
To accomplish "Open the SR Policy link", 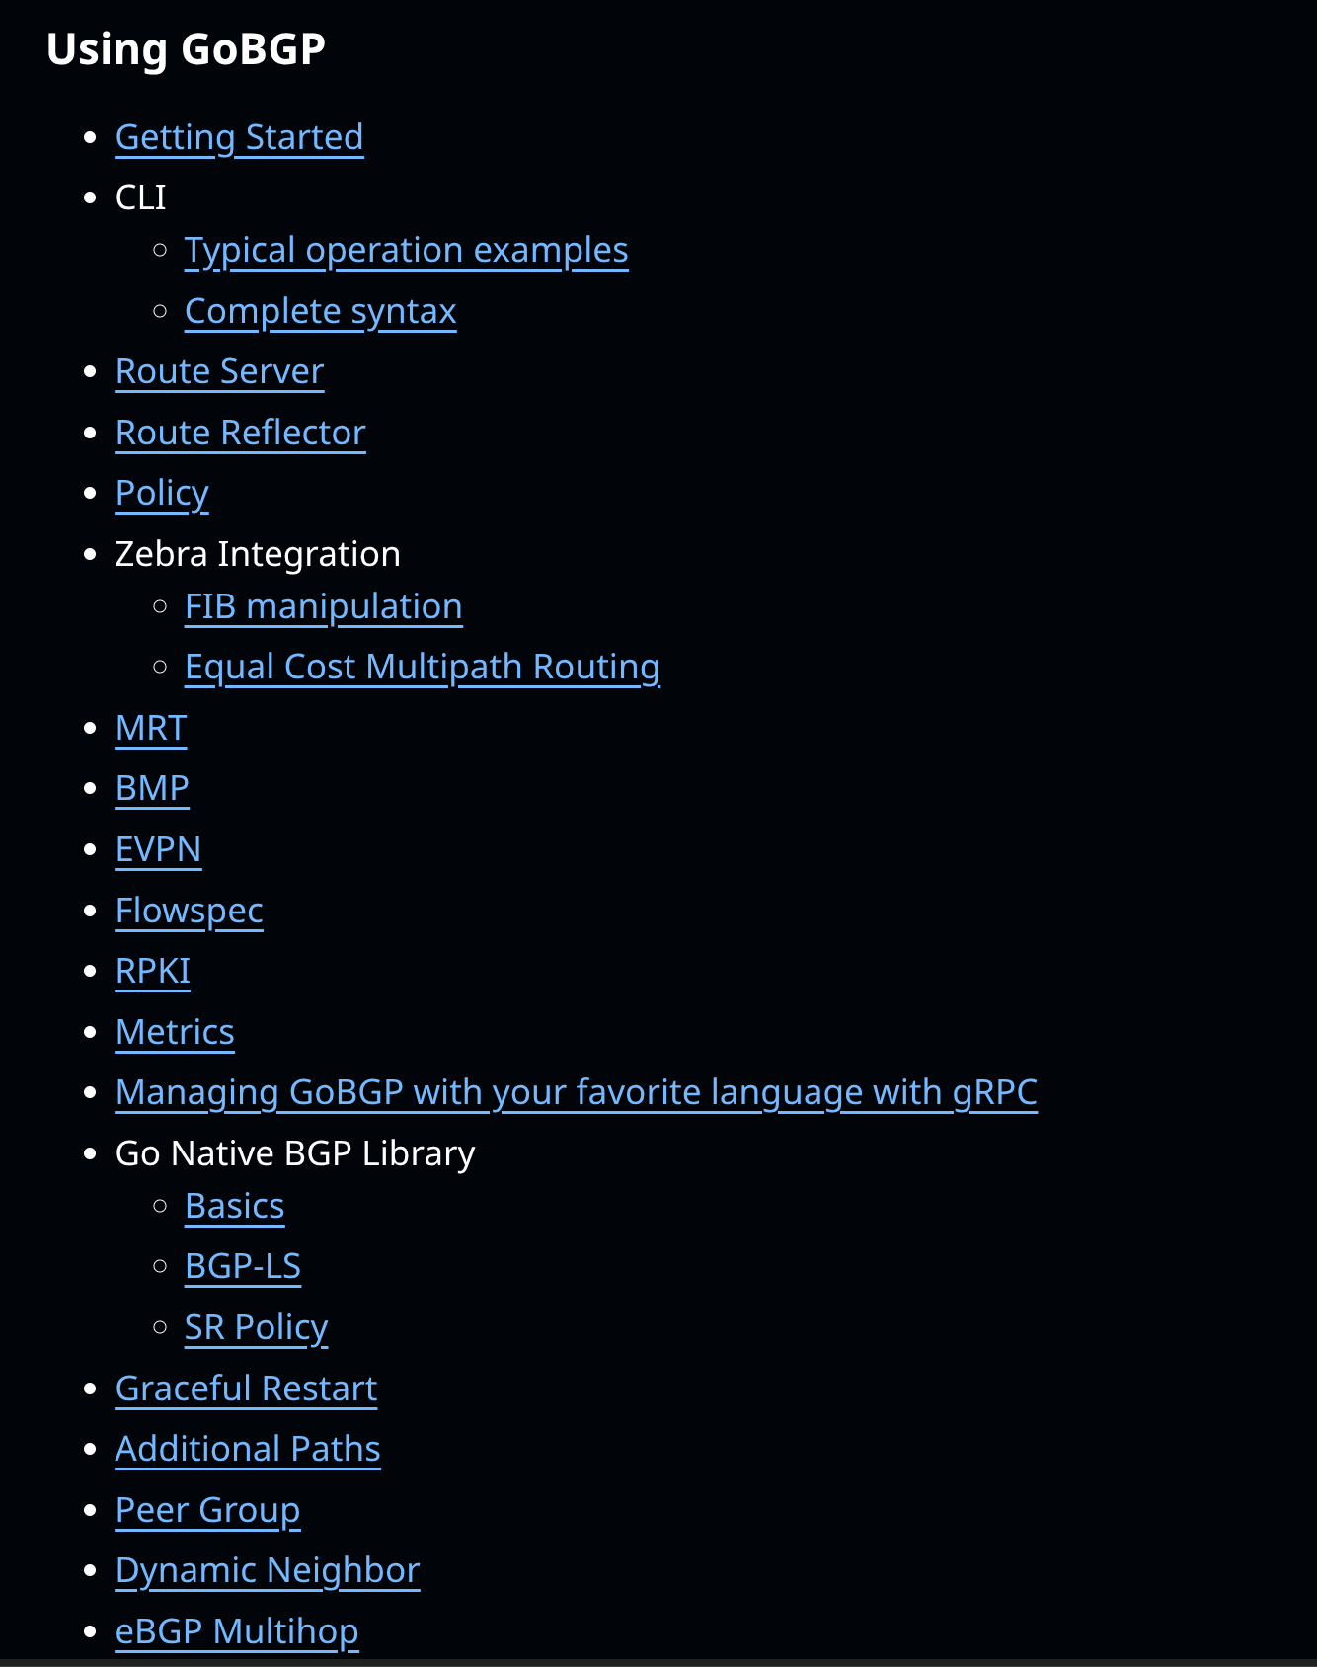I will [x=256, y=1327].
